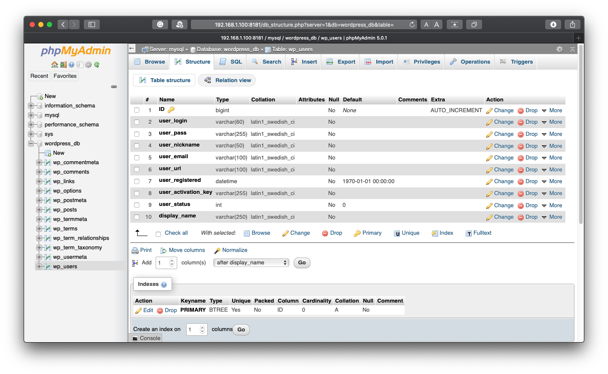
Task: Open More dropdown for user_email row
Action: 552,158
